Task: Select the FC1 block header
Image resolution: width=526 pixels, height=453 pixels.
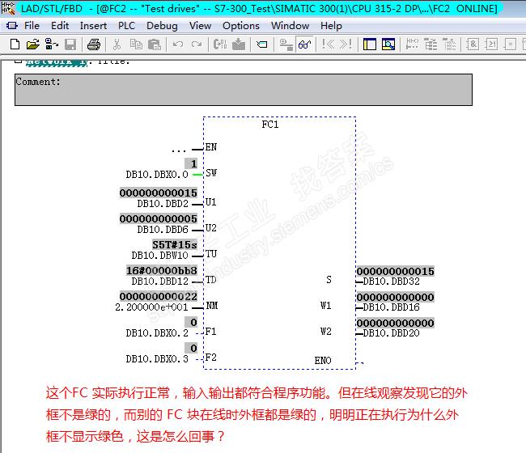Action: point(270,125)
